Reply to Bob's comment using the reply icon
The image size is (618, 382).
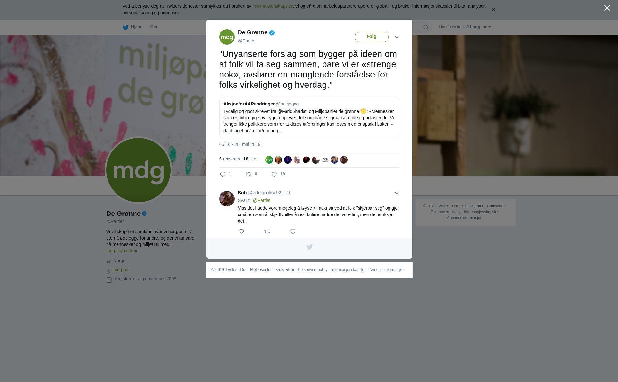pyautogui.click(x=241, y=232)
